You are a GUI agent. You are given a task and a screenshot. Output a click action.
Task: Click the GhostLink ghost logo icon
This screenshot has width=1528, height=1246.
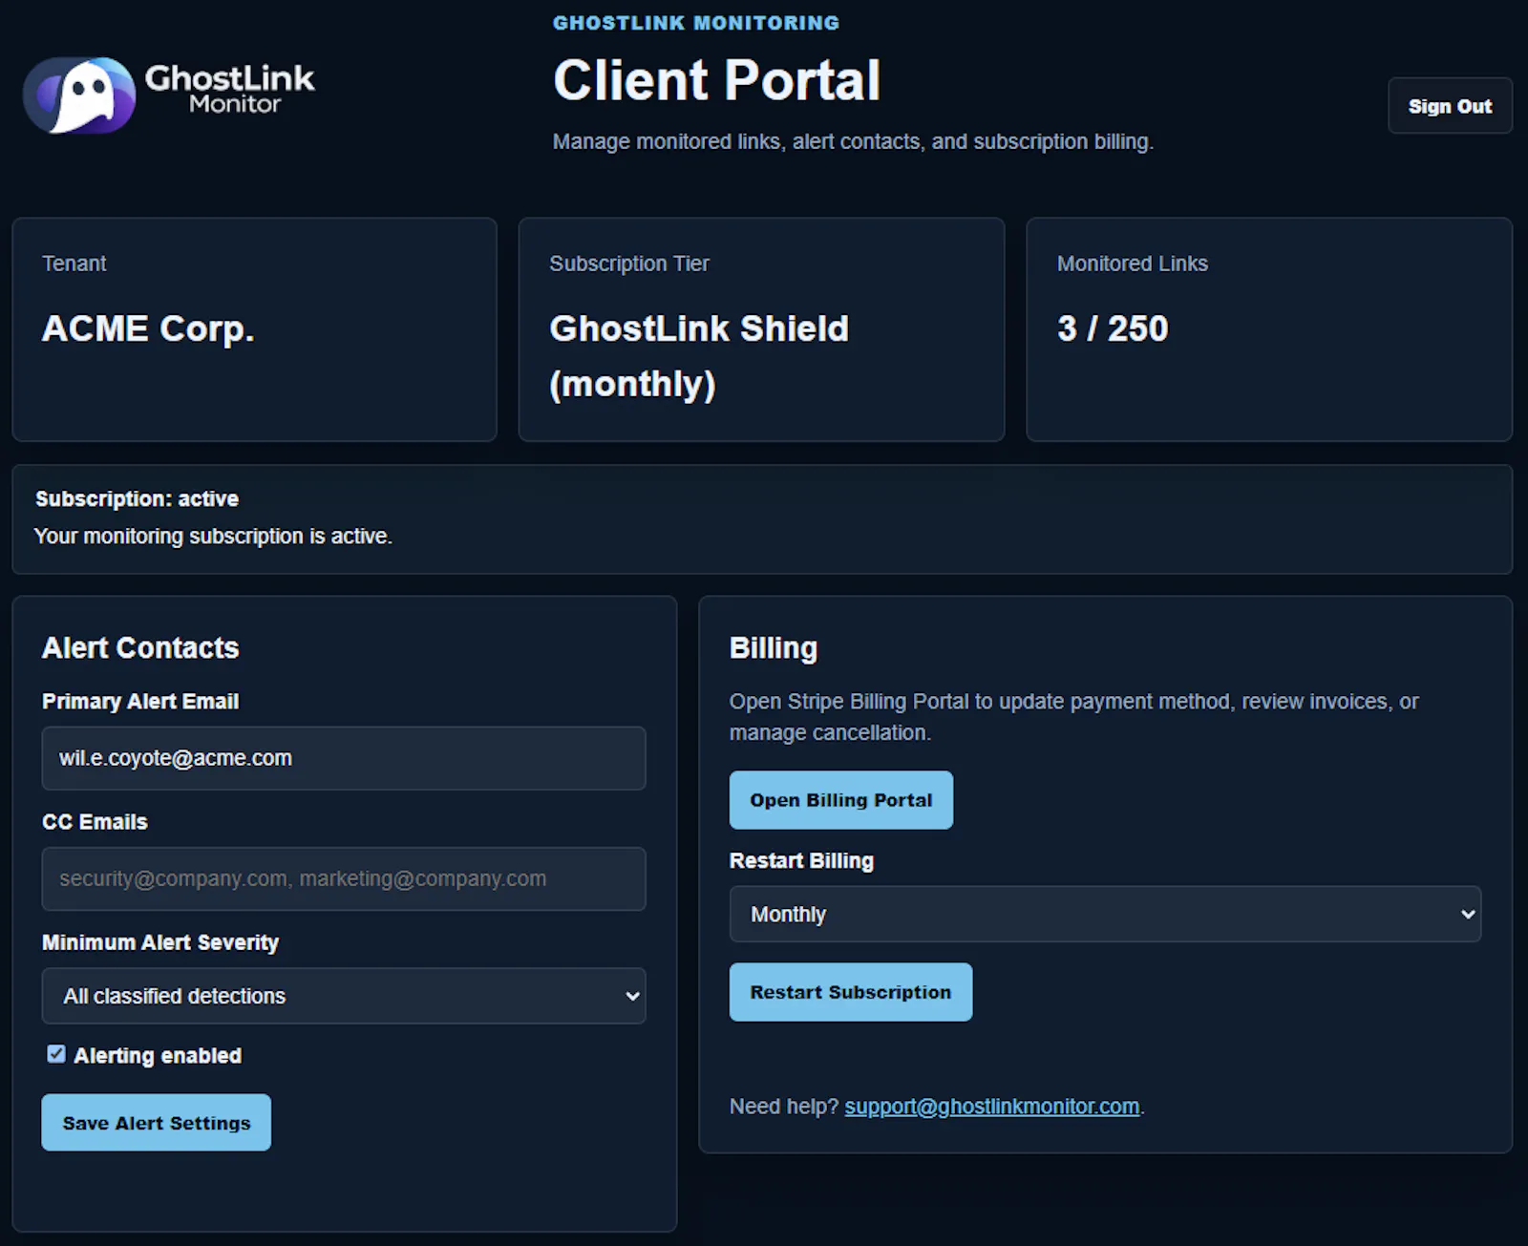(x=79, y=95)
